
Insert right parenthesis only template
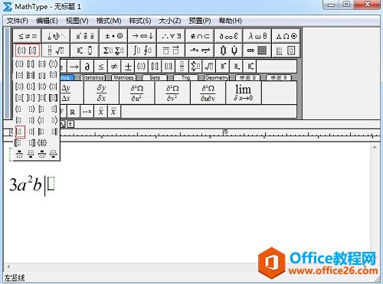coord(31,109)
